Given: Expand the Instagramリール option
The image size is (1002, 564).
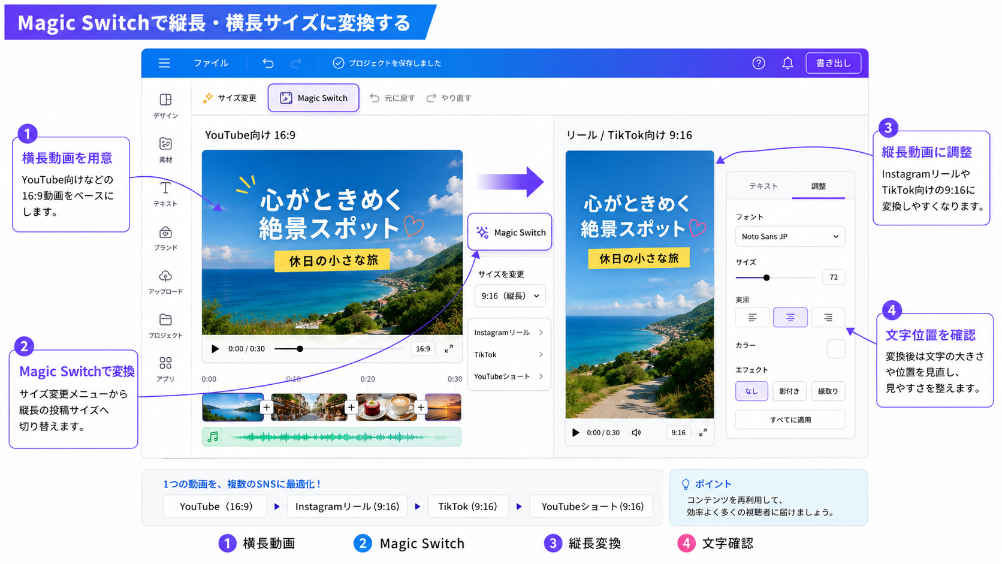Looking at the screenshot, I should 509,333.
